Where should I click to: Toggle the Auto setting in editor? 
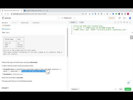tap(81, 22)
